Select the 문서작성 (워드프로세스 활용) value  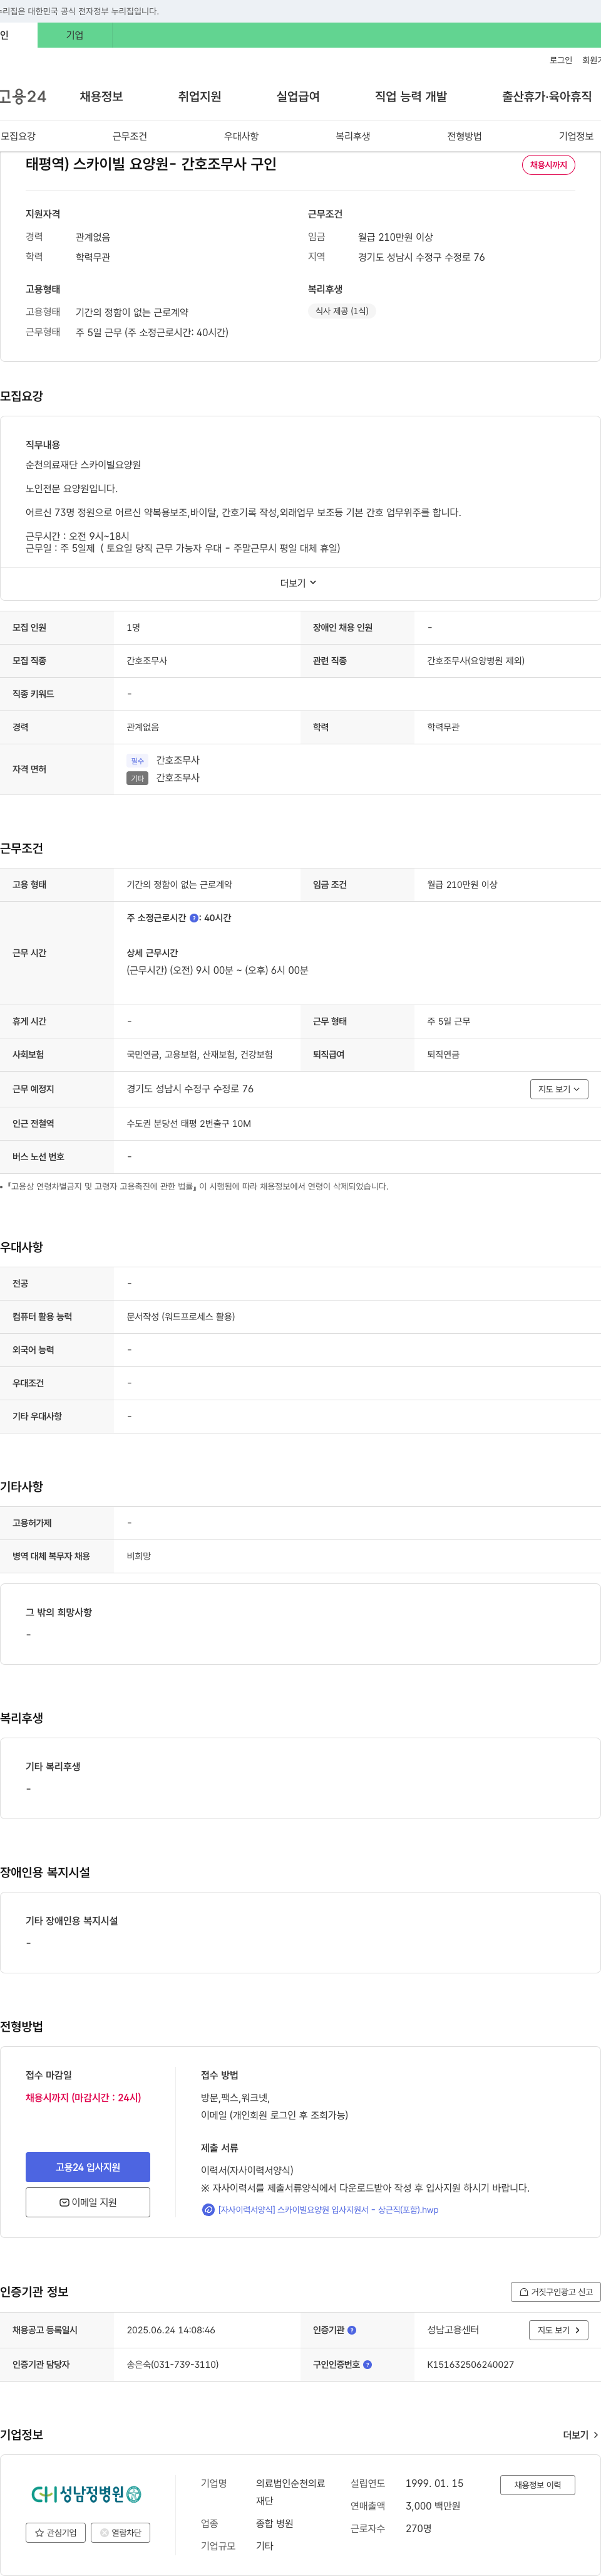(x=181, y=1317)
